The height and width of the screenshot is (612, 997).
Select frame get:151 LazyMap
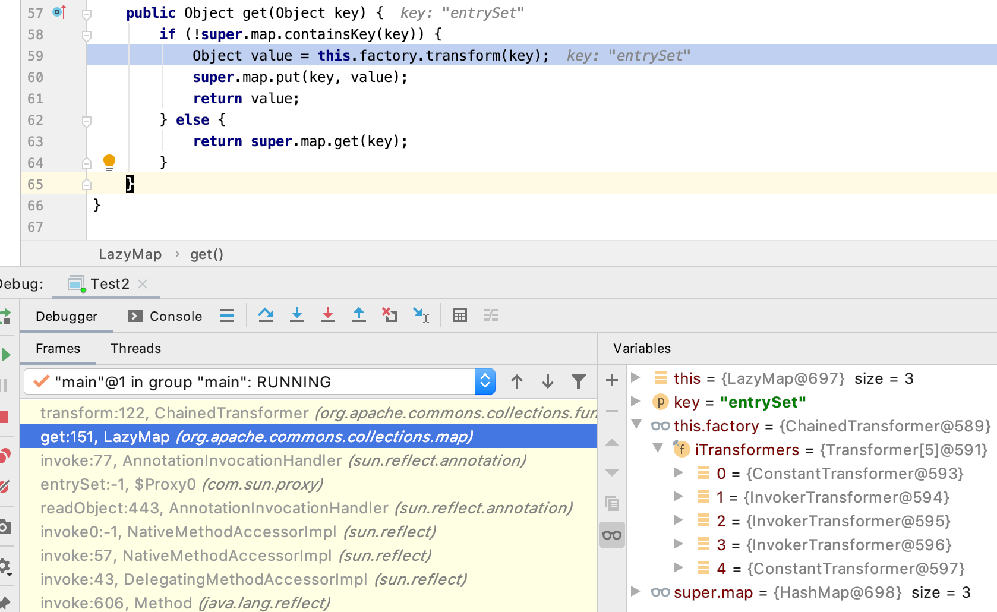(x=308, y=437)
